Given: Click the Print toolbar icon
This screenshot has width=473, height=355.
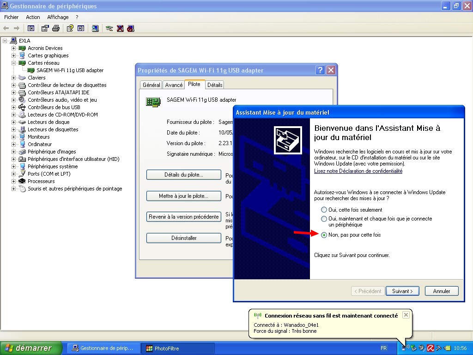Looking at the screenshot, I should click(x=56, y=28).
